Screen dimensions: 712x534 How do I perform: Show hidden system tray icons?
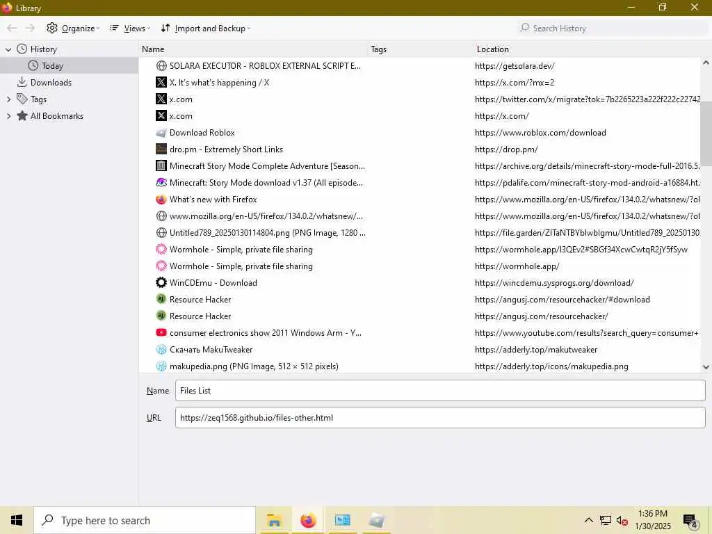[x=588, y=520]
